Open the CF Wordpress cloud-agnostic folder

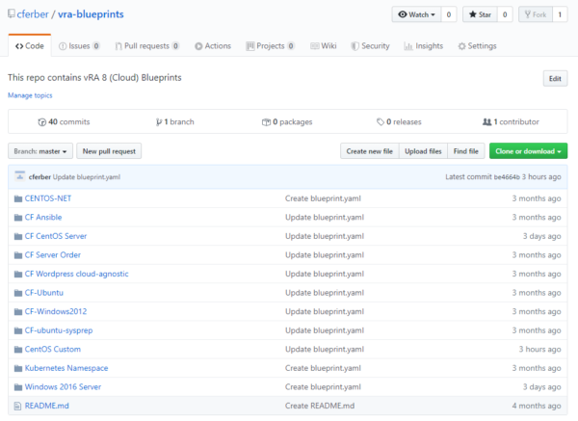pyautogui.click(x=77, y=274)
